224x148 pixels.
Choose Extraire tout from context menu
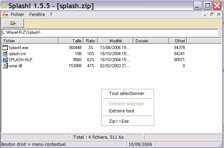point(122,111)
